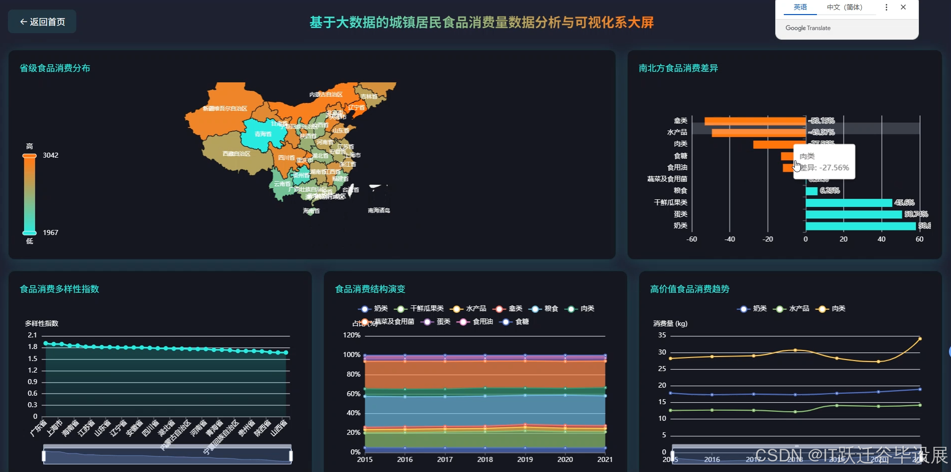Click 青海省 on the province map
The height and width of the screenshot is (472, 951).
click(262, 134)
